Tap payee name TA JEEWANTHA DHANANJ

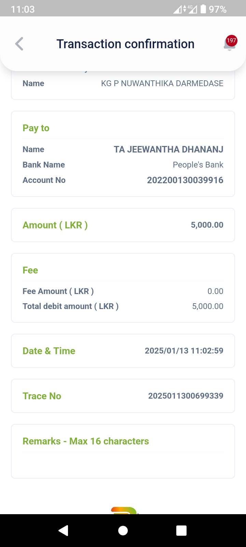pos(168,149)
